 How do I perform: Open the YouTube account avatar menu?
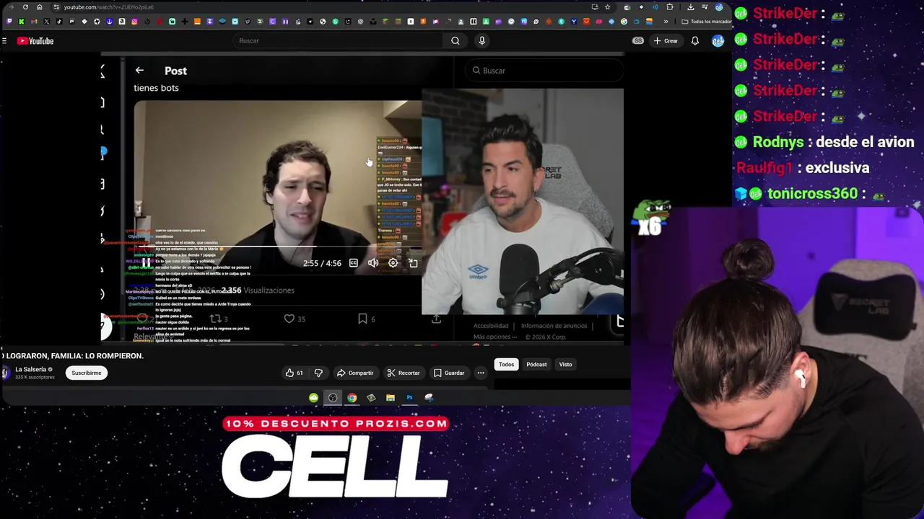click(x=718, y=41)
